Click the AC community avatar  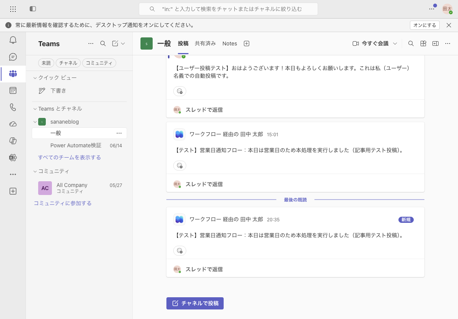tap(45, 188)
